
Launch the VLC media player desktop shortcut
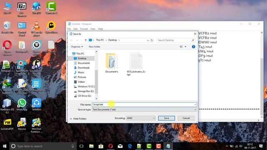[x=36, y=29]
